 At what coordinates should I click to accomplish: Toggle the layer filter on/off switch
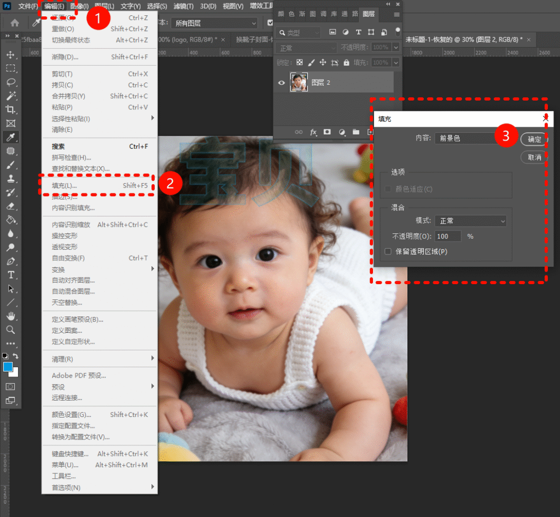click(398, 31)
